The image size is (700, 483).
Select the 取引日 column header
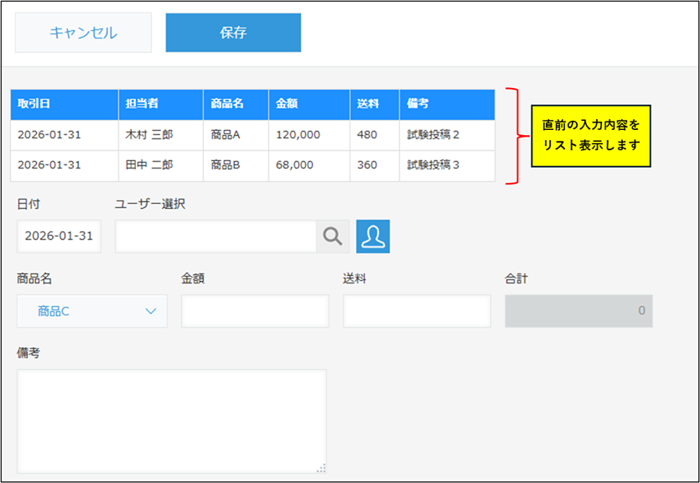point(65,104)
